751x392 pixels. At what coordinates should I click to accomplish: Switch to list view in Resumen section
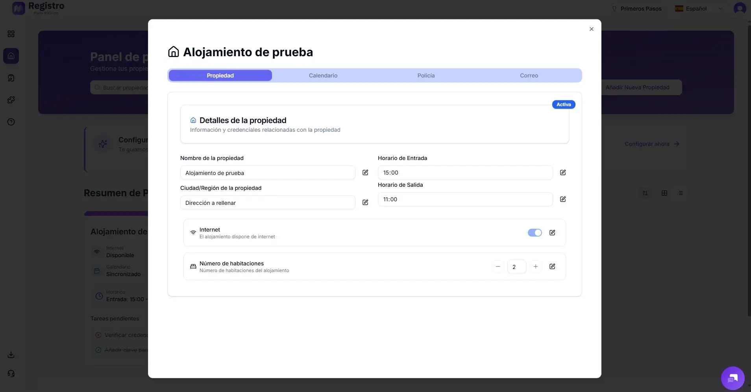click(x=681, y=193)
